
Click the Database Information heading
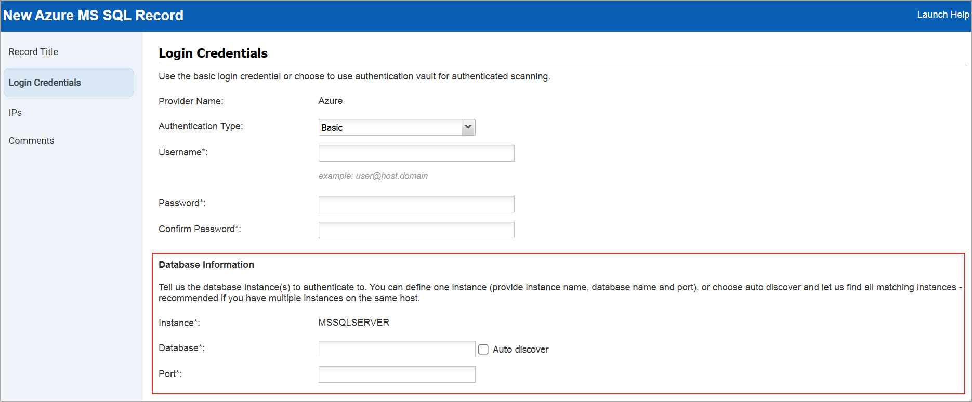click(206, 265)
